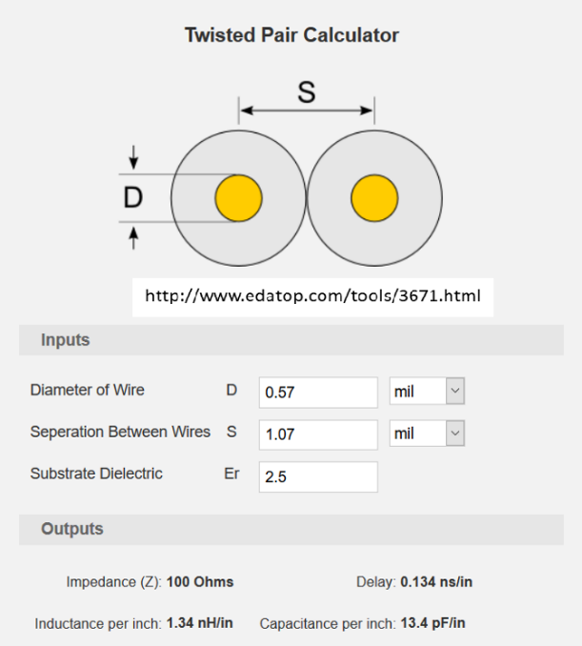Click the S dimension label in diagram

click(306, 92)
